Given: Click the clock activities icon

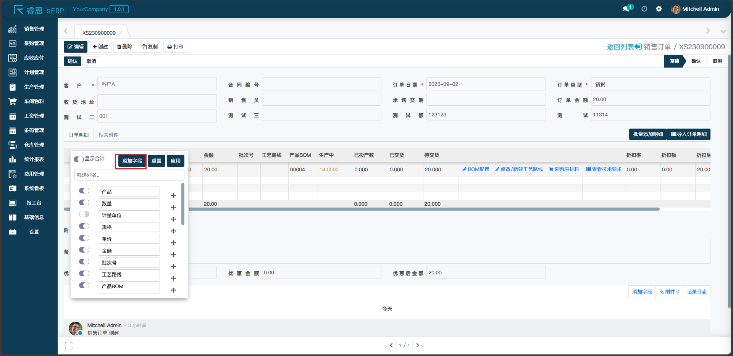Looking at the screenshot, I should click(644, 9).
